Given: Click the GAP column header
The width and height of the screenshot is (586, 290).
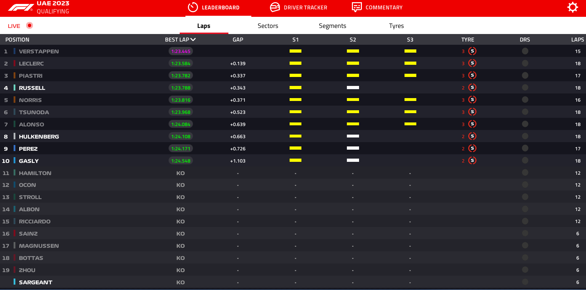Looking at the screenshot, I should [x=238, y=40].
